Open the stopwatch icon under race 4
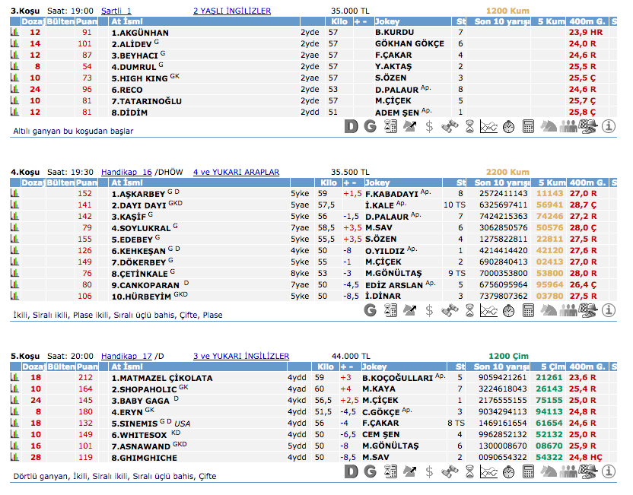The image size is (633, 495). tap(508, 310)
